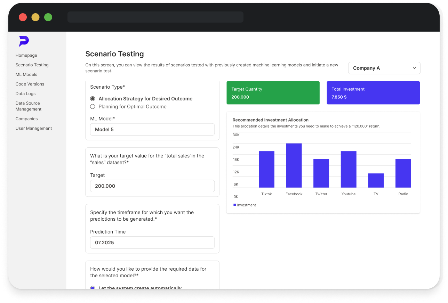Viewport: 448px width, 303px height.
Task: Click the green Target Quantity card
Action: click(273, 93)
